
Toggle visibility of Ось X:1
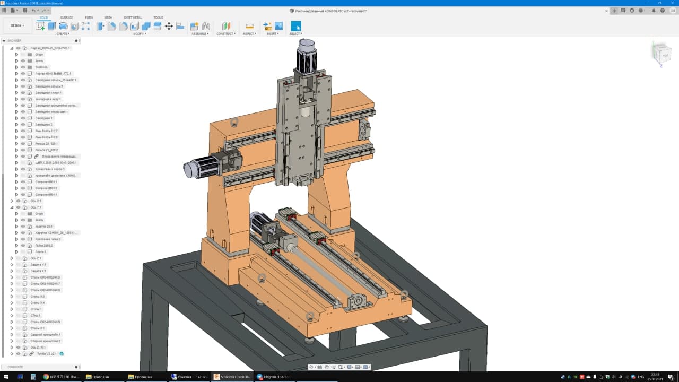18,201
